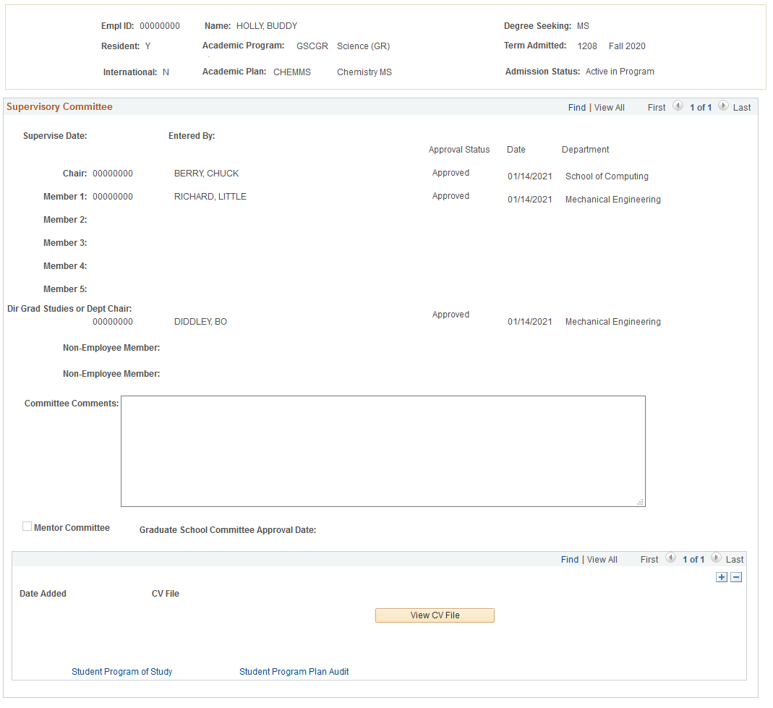Image resolution: width=773 pixels, height=708 pixels.
Task: Click the Dir Grad Studies or Dept Chair label
Action: 69,309
